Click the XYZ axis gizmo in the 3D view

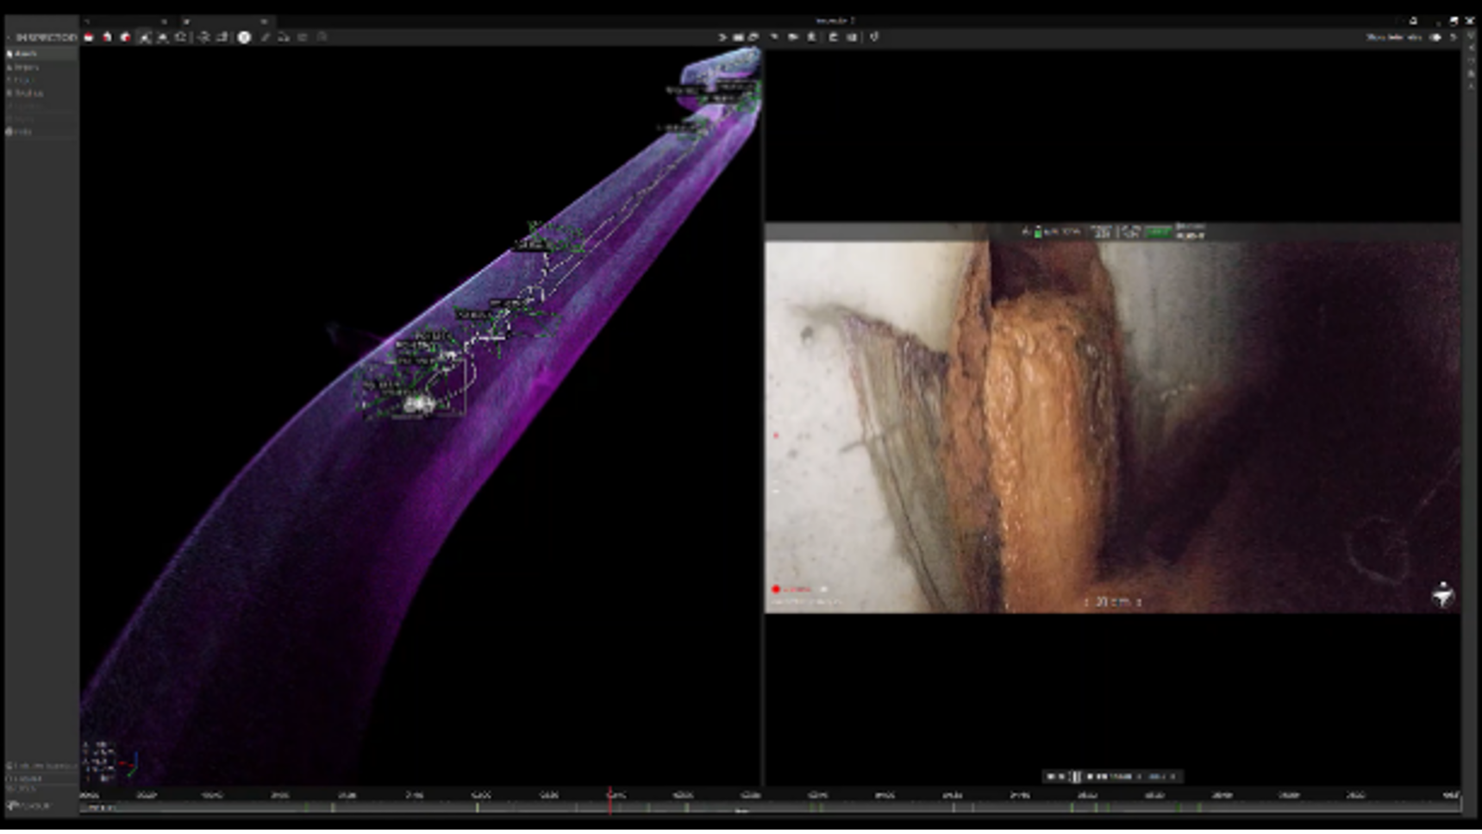pyautogui.click(x=129, y=764)
